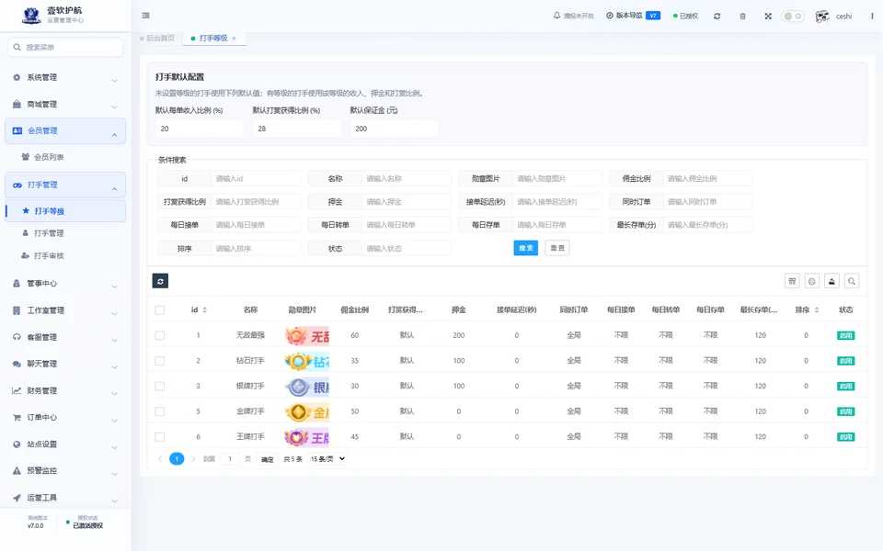Click the blue 搜索 button
Screen dimensions: 883x551
(526, 248)
